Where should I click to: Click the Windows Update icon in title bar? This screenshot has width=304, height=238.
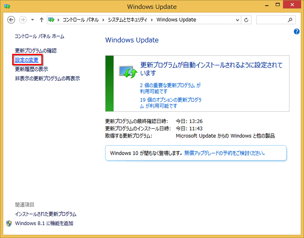7,6
